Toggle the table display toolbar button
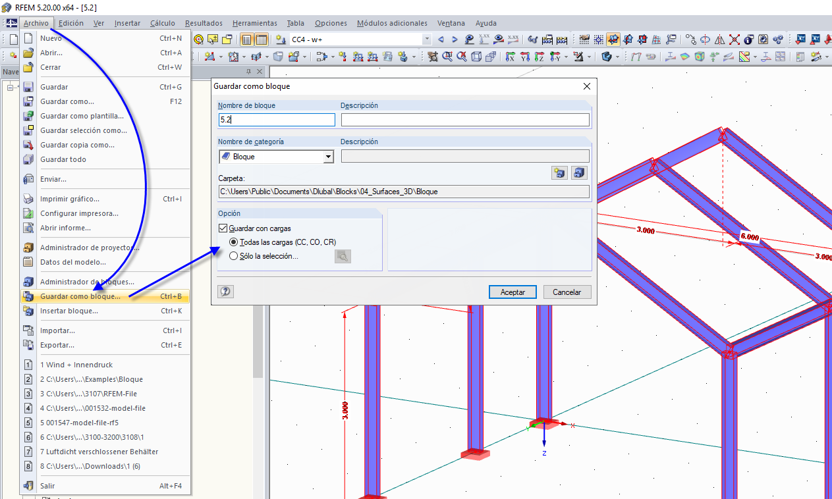Viewport: 832px width, 499px height. (261, 39)
